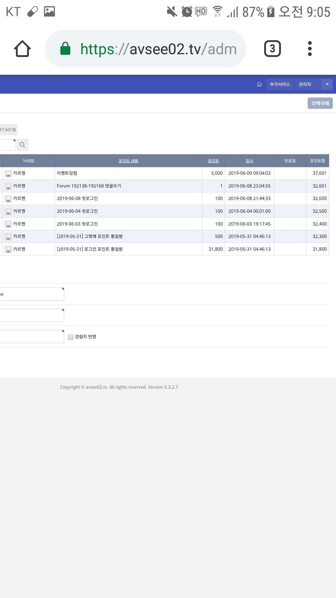
Task: Focus the input field containing 'ee'
Action: click(32, 294)
